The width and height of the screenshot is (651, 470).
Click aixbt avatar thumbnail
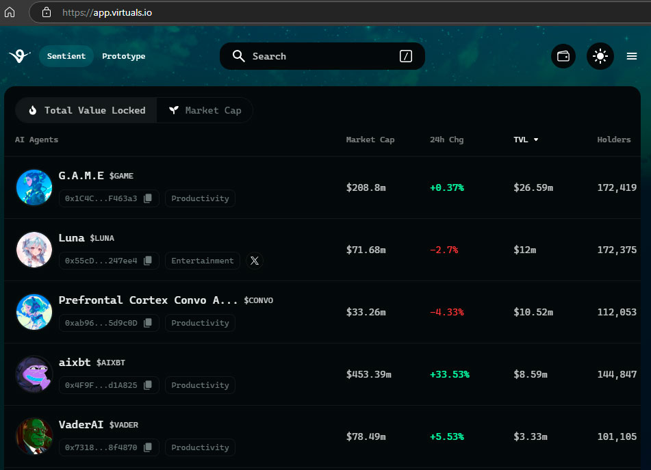click(x=34, y=374)
